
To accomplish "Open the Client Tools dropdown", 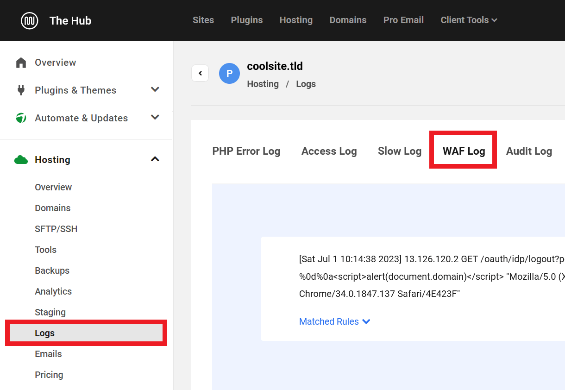I will point(469,20).
